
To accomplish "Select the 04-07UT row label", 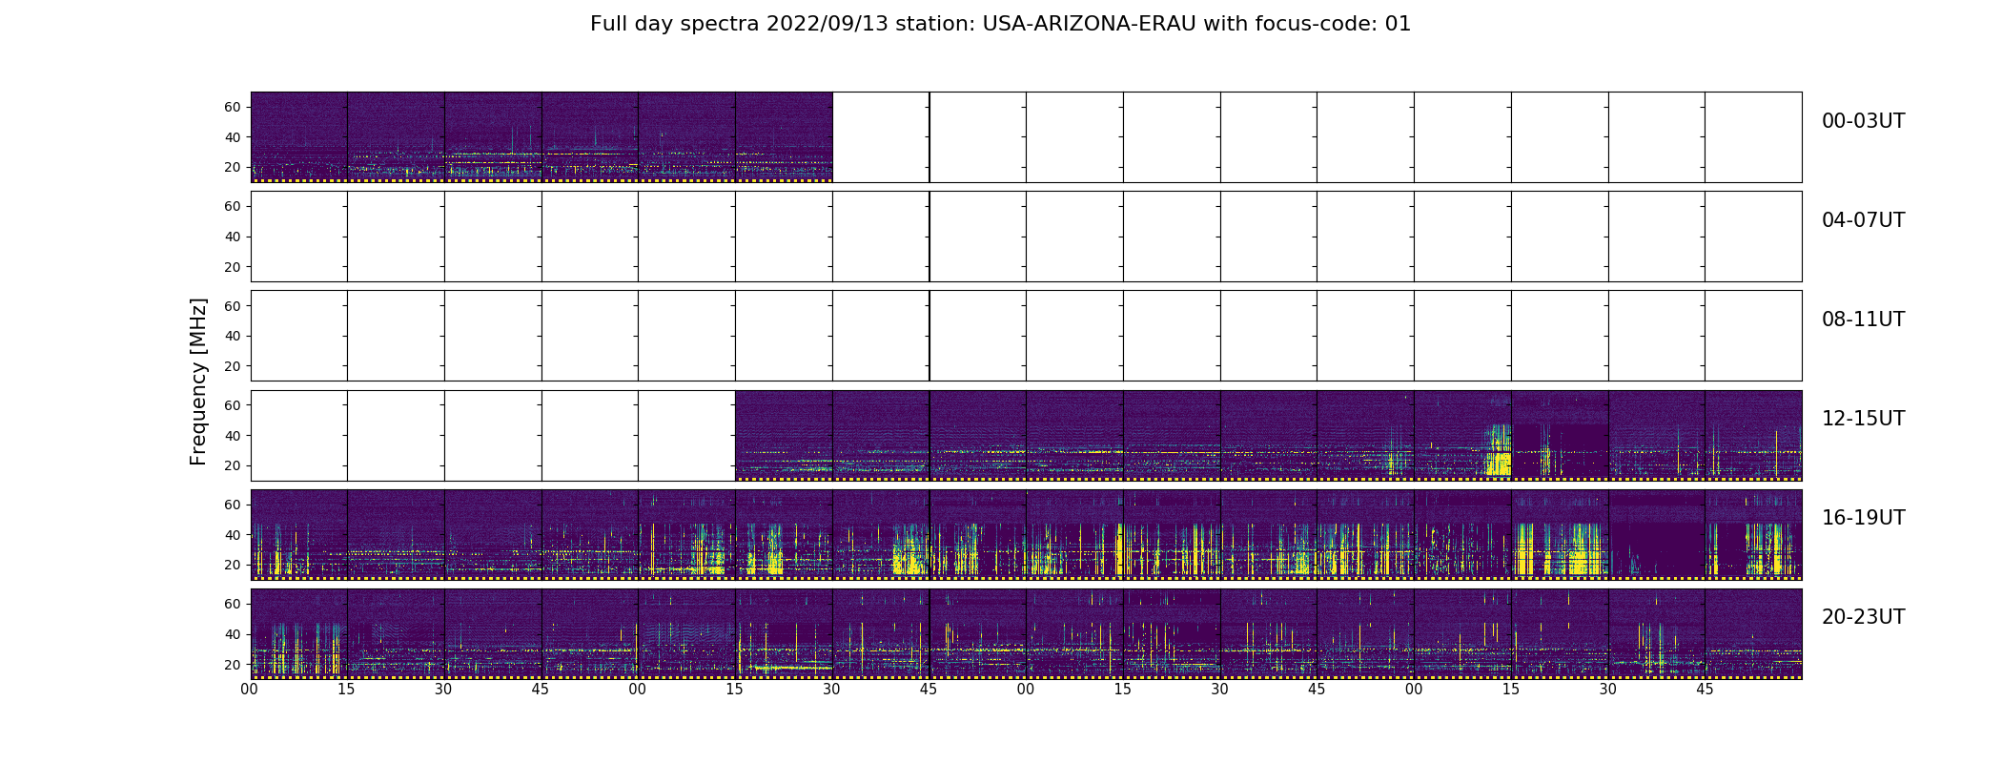I will tap(1863, 220).
